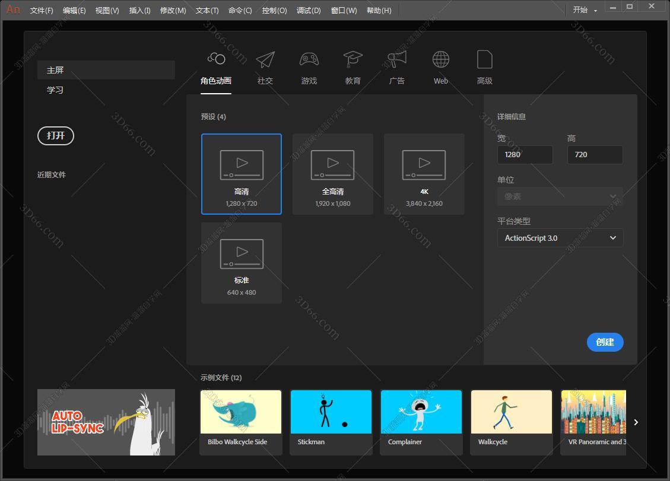This screenshot has height=481, width=670.
Task: Click the 游戏 gamepad icon
Action: [309, 59]
